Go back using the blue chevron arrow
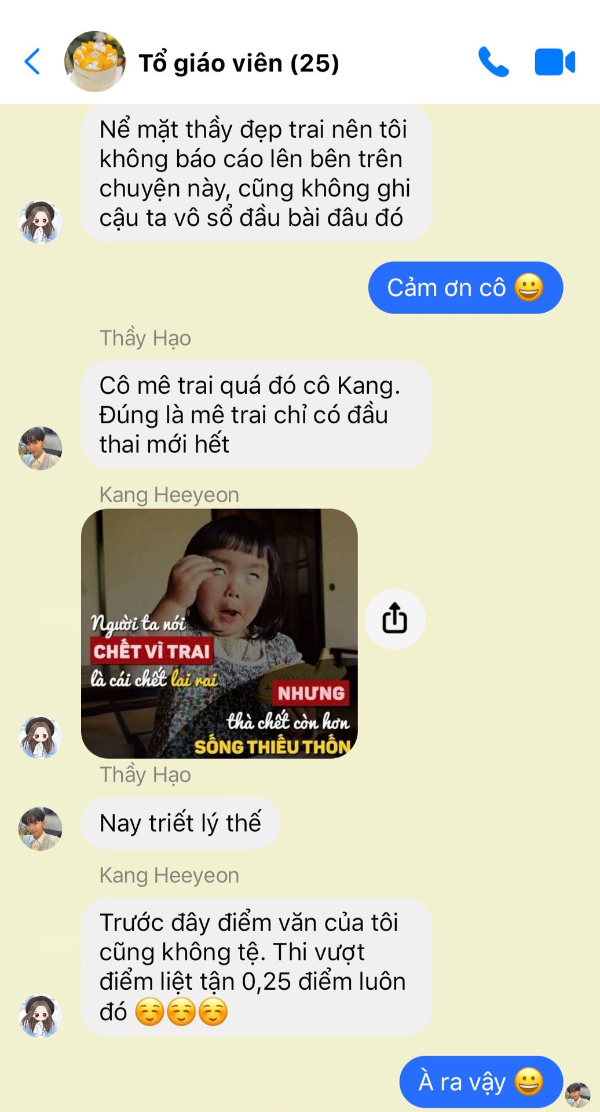The image size is (600, 1112). [32, 61]
